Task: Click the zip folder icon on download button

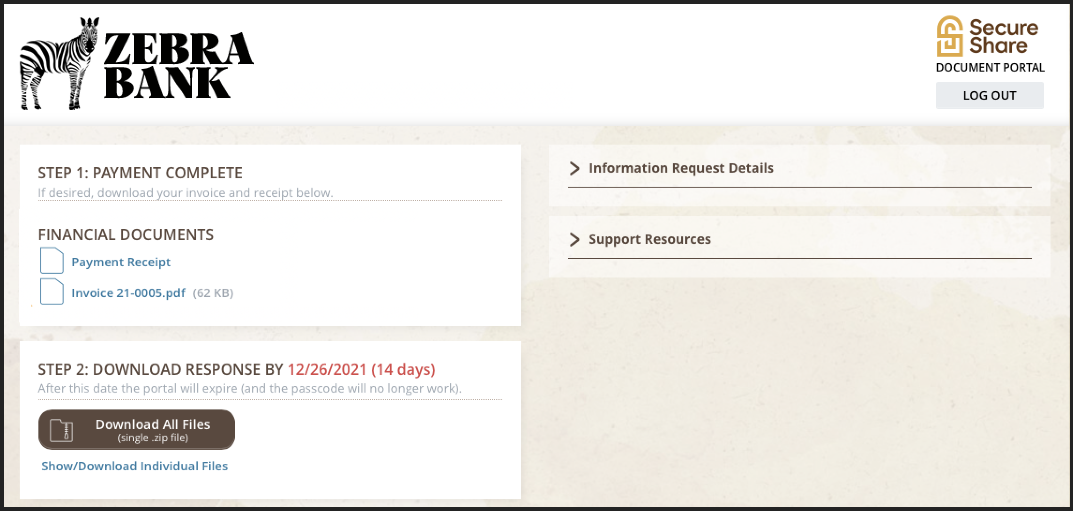Action: tap(62, 430)
